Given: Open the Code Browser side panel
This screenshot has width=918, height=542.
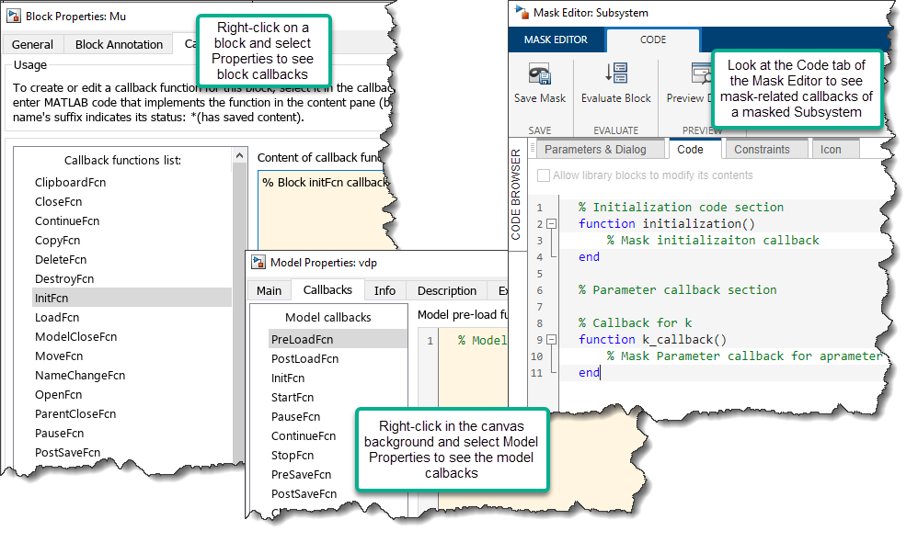Looking at the screenshot, I should pos(516,195).
